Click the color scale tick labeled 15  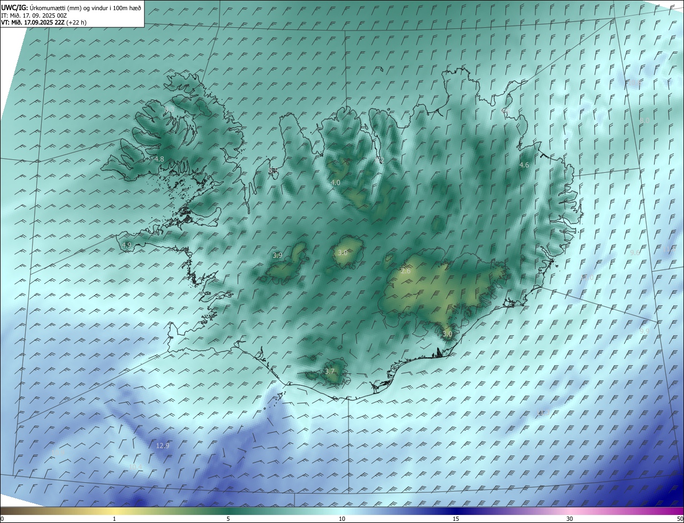pos(456,519)
